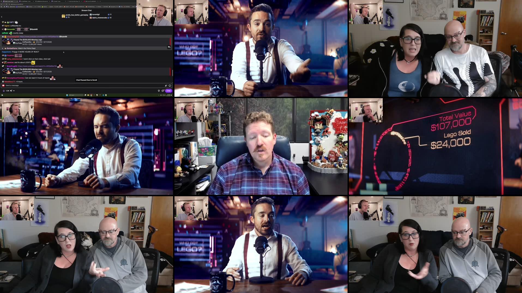Focus the Send a message input field
The width and height of the screenshot is (522, 293).
86,86
